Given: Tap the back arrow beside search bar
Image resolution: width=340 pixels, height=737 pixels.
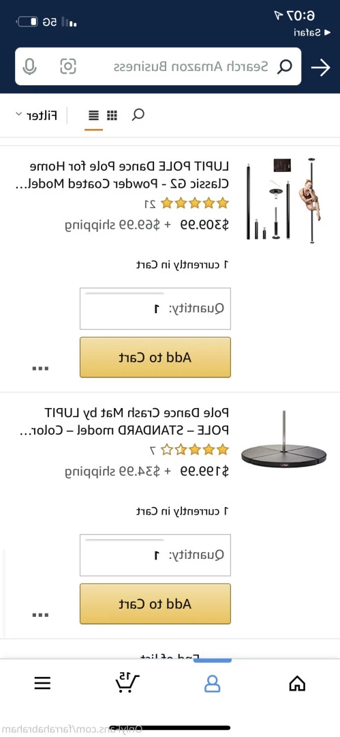Looking at the screenshot, I should tap(321, 68).
